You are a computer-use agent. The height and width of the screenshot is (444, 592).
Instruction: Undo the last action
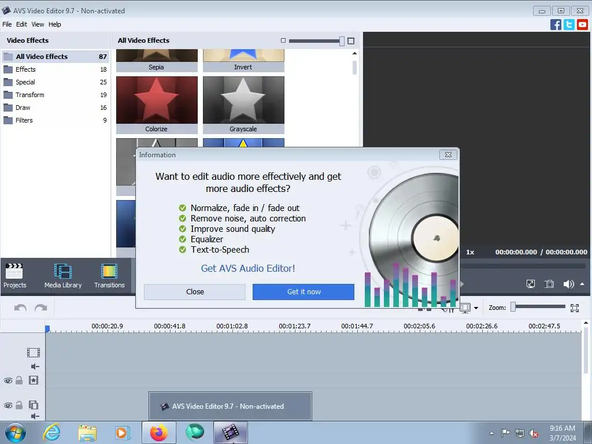coord(20,308)
